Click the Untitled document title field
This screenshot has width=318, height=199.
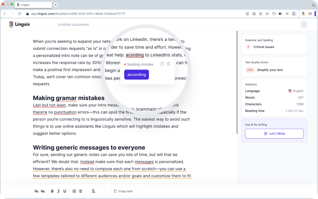coord(73,25)
